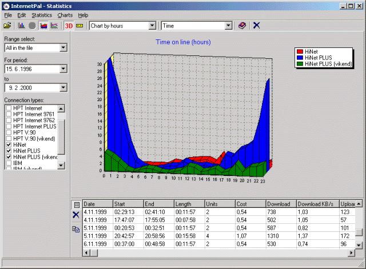
Task: Open the Statistics menu
Action: (41, 15)
